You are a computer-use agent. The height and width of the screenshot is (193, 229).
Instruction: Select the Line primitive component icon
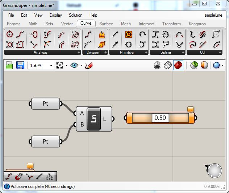pyautogui.click(x=115, y=34)
